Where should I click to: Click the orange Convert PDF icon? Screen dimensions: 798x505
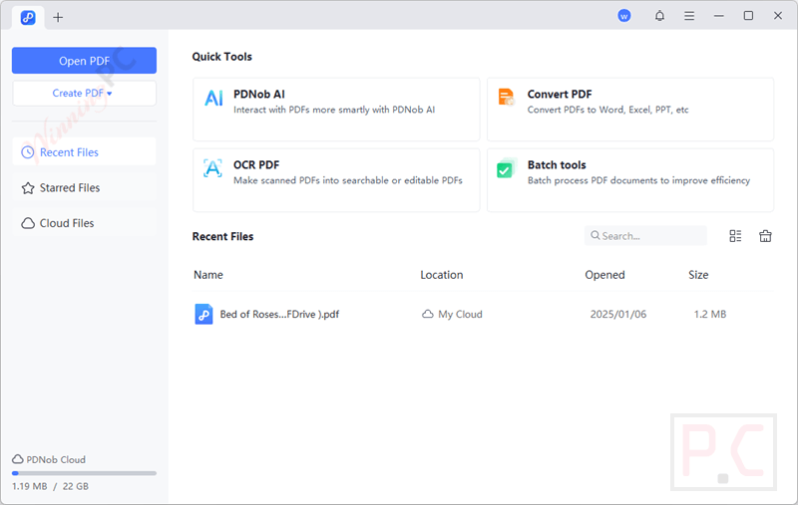[x=507, y=97]
